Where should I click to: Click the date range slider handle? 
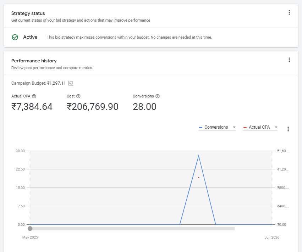30,229
